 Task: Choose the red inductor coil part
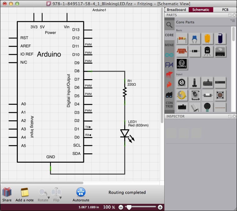click(182, 51)
